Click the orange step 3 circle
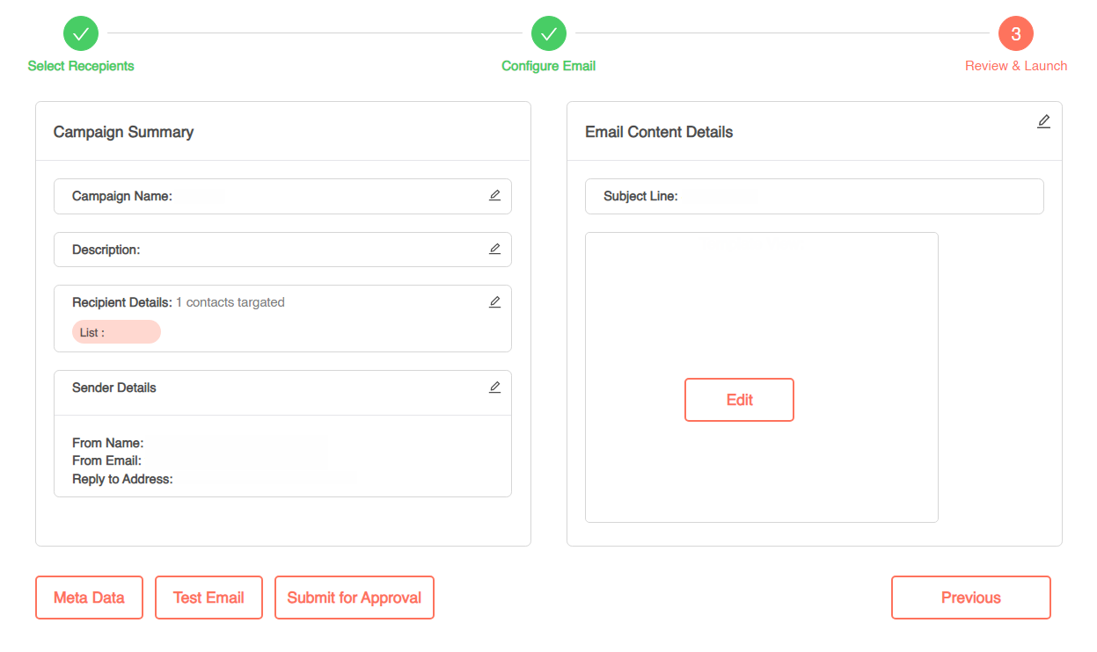Viewport: 1097px width, 652px height. [x=1015, y=33]
